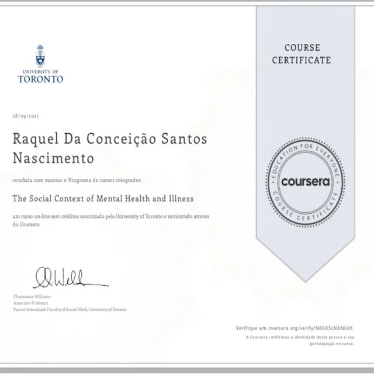The width and height of the screenshot is (374, 374).
Task: Click the COURSE CERTIFICATE heading
Action: tap(302, 54)
